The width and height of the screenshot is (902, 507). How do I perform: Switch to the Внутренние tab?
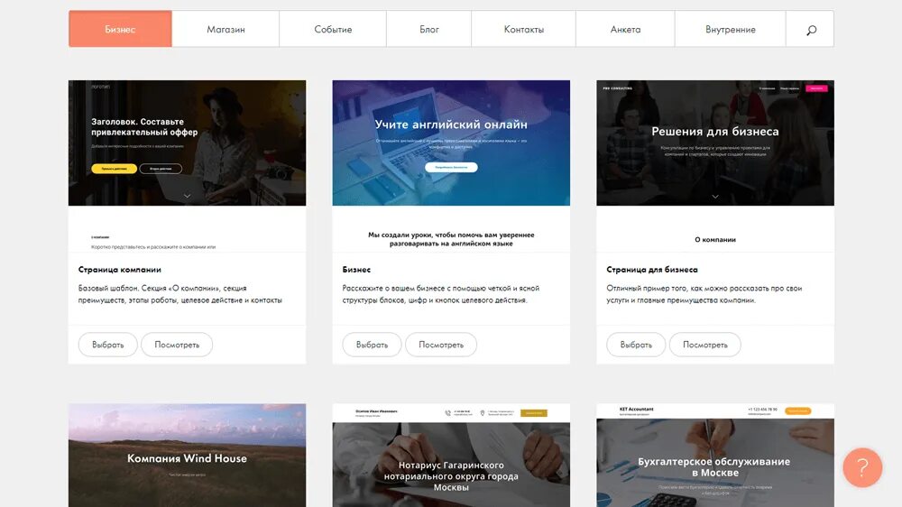pyautogui.click(x=730, y=29)
